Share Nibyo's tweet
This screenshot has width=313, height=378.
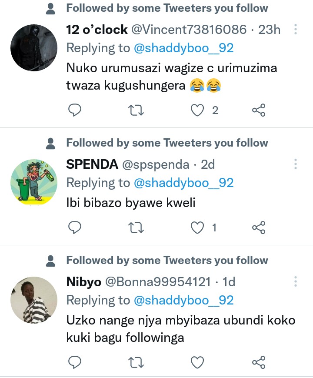point(259,362)
